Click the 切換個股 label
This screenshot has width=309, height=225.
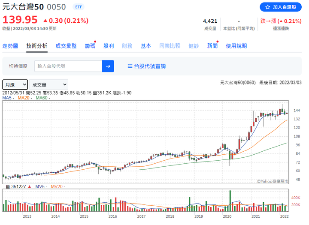pyautogui.click(x=18, y=66)
